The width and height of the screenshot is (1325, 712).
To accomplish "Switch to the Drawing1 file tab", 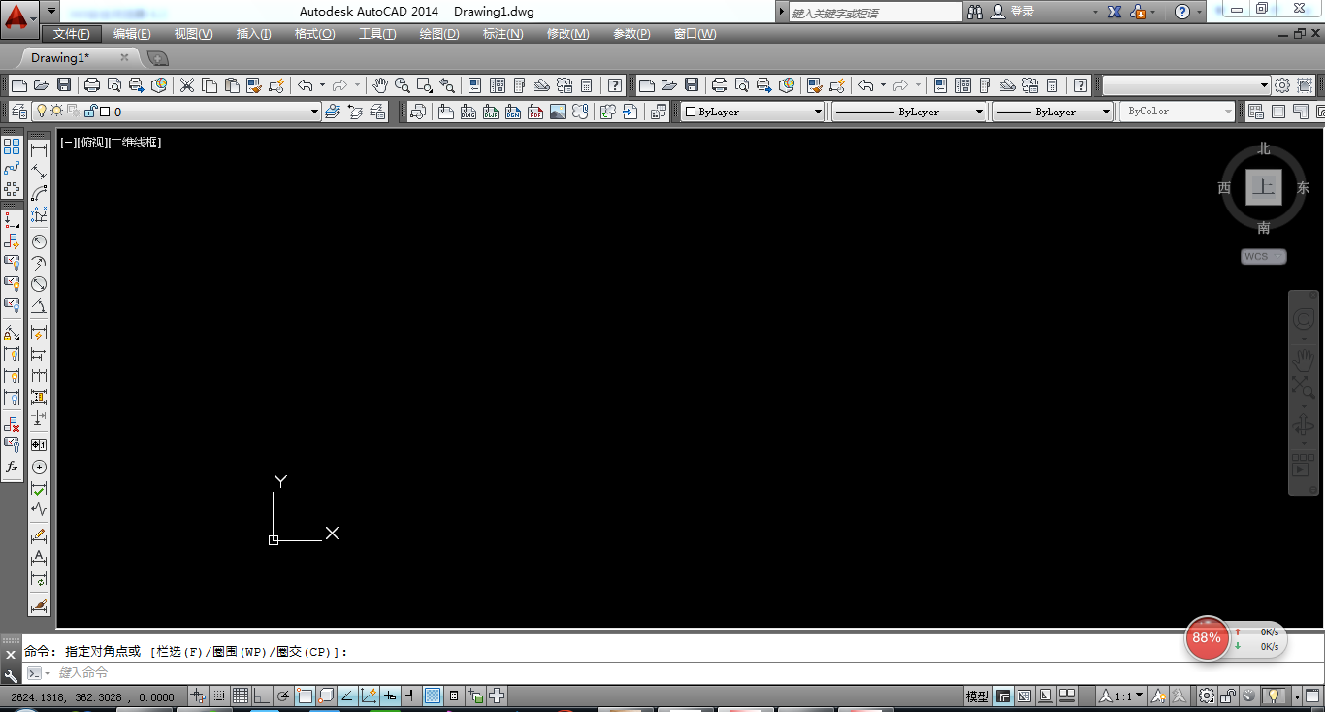I will (x=60, y=58).
